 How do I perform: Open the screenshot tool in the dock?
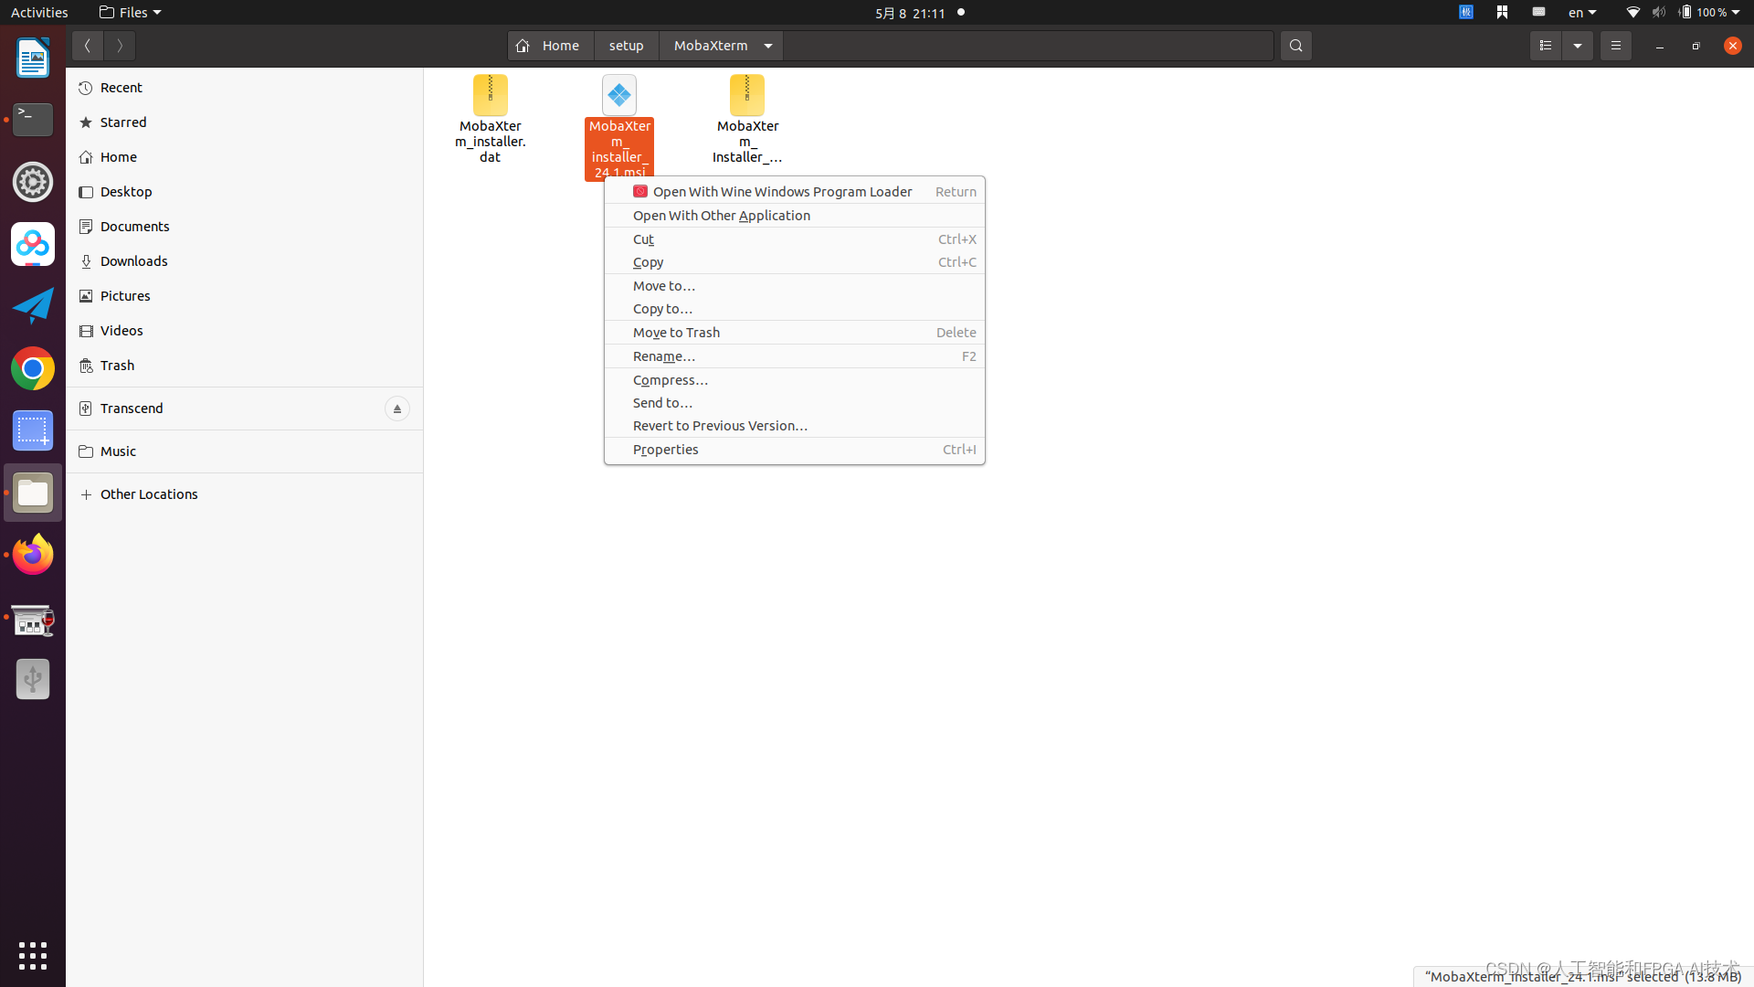[33, 430]
